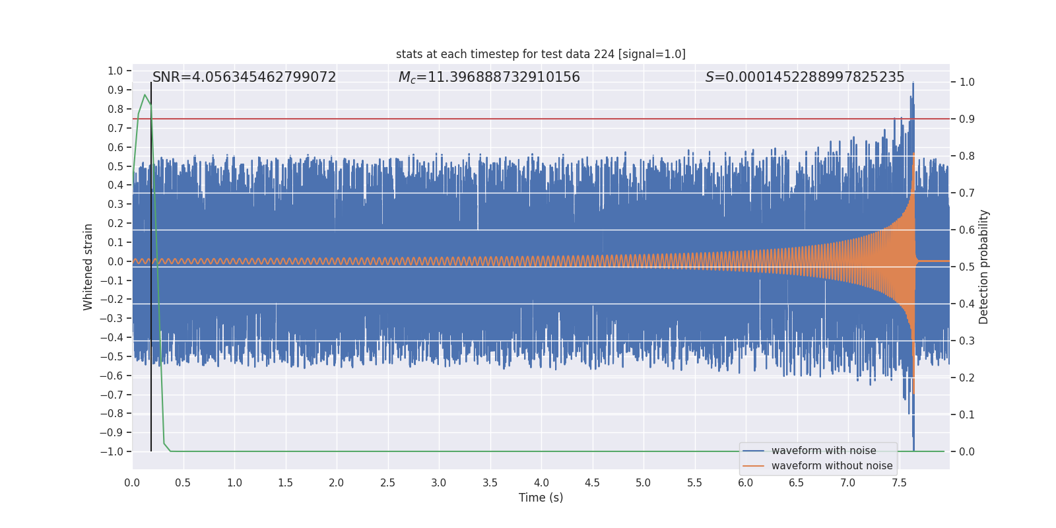The height and width of the screenshot is (528, 1056).
Task: Click the orange line swatch in legend
Action: (x=753, y=466)
